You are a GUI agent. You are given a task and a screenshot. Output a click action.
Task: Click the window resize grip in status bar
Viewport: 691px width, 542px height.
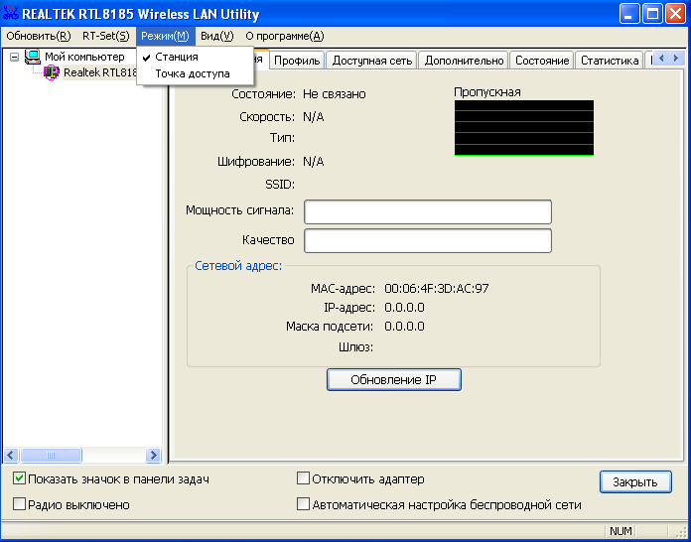click(x=682, y=532)
